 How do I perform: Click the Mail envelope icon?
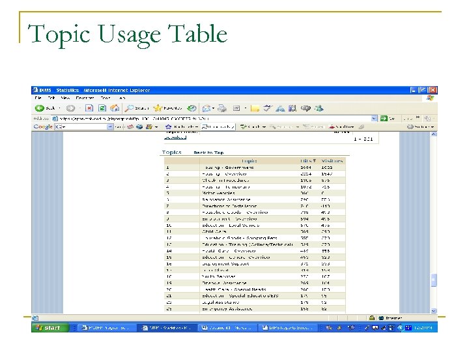click(206, 108)
